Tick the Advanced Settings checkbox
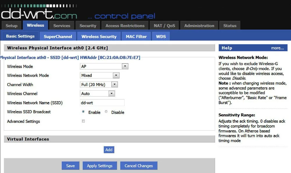291x173 pixels. (83, 121)
